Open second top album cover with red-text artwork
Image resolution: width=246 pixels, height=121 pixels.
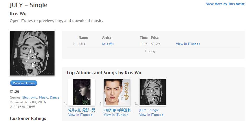click(x=117, y=92)
